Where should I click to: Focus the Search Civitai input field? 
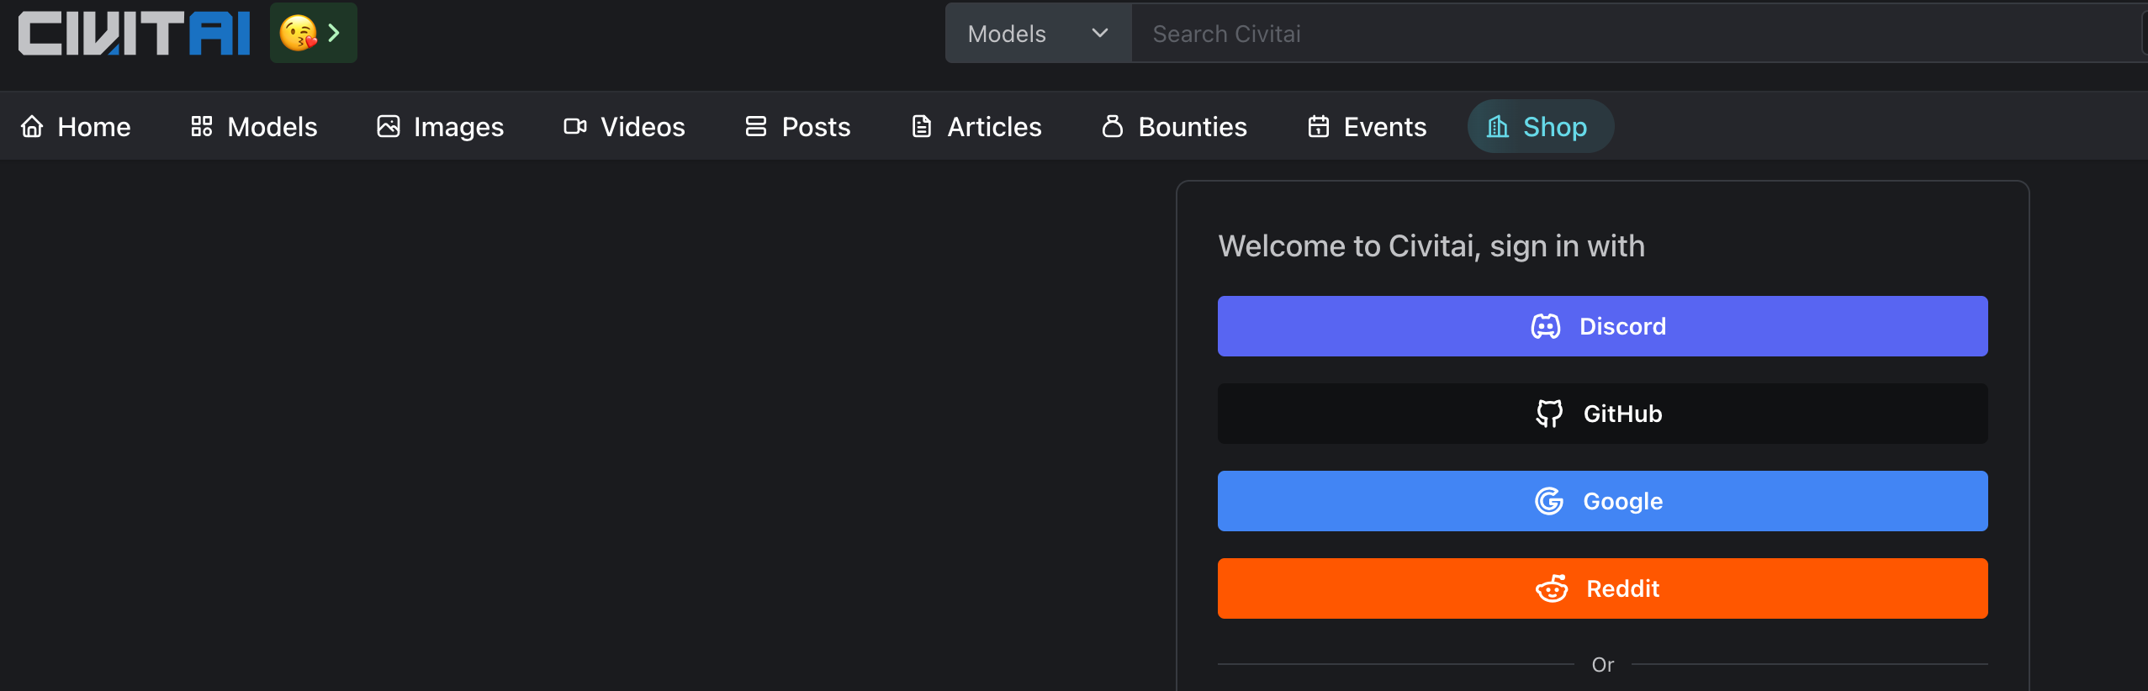coord(1638,34)
